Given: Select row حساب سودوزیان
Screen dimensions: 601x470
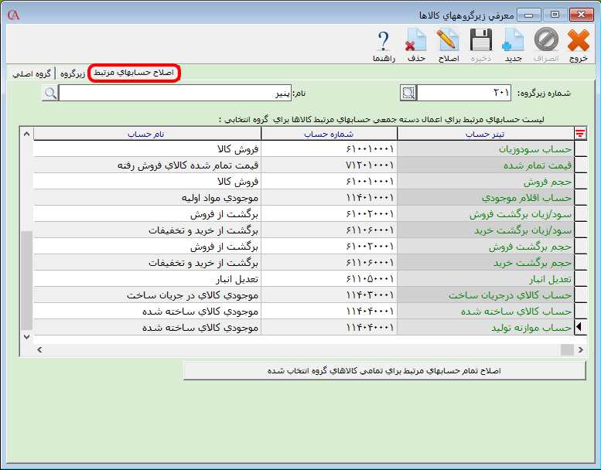Looking at the screenshot, I should (x=486, y=149).
